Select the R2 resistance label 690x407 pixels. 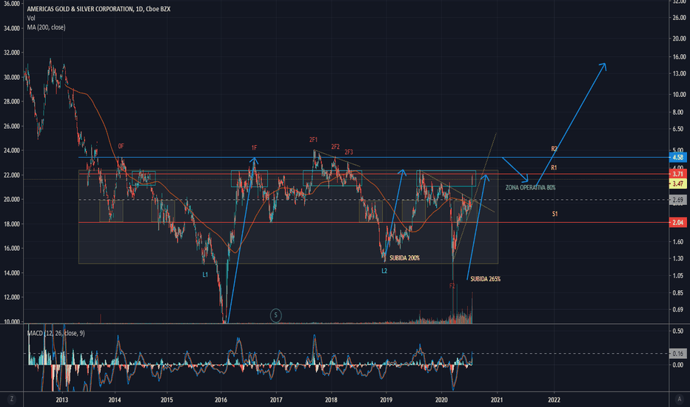(554, 149)
